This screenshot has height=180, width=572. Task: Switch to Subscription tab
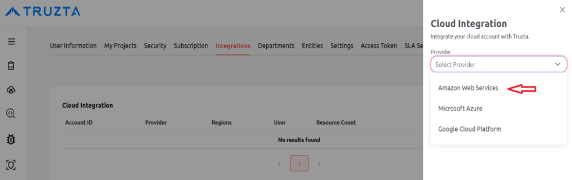pos(191,46)
